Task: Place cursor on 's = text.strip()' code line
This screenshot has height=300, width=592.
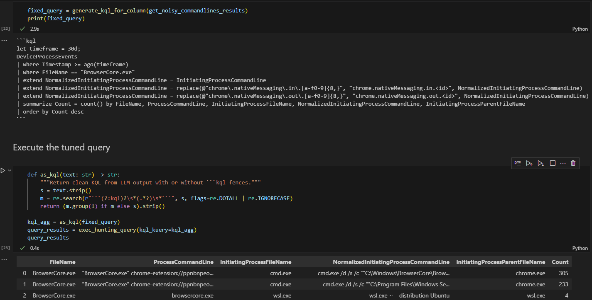Action: [66, 190]
